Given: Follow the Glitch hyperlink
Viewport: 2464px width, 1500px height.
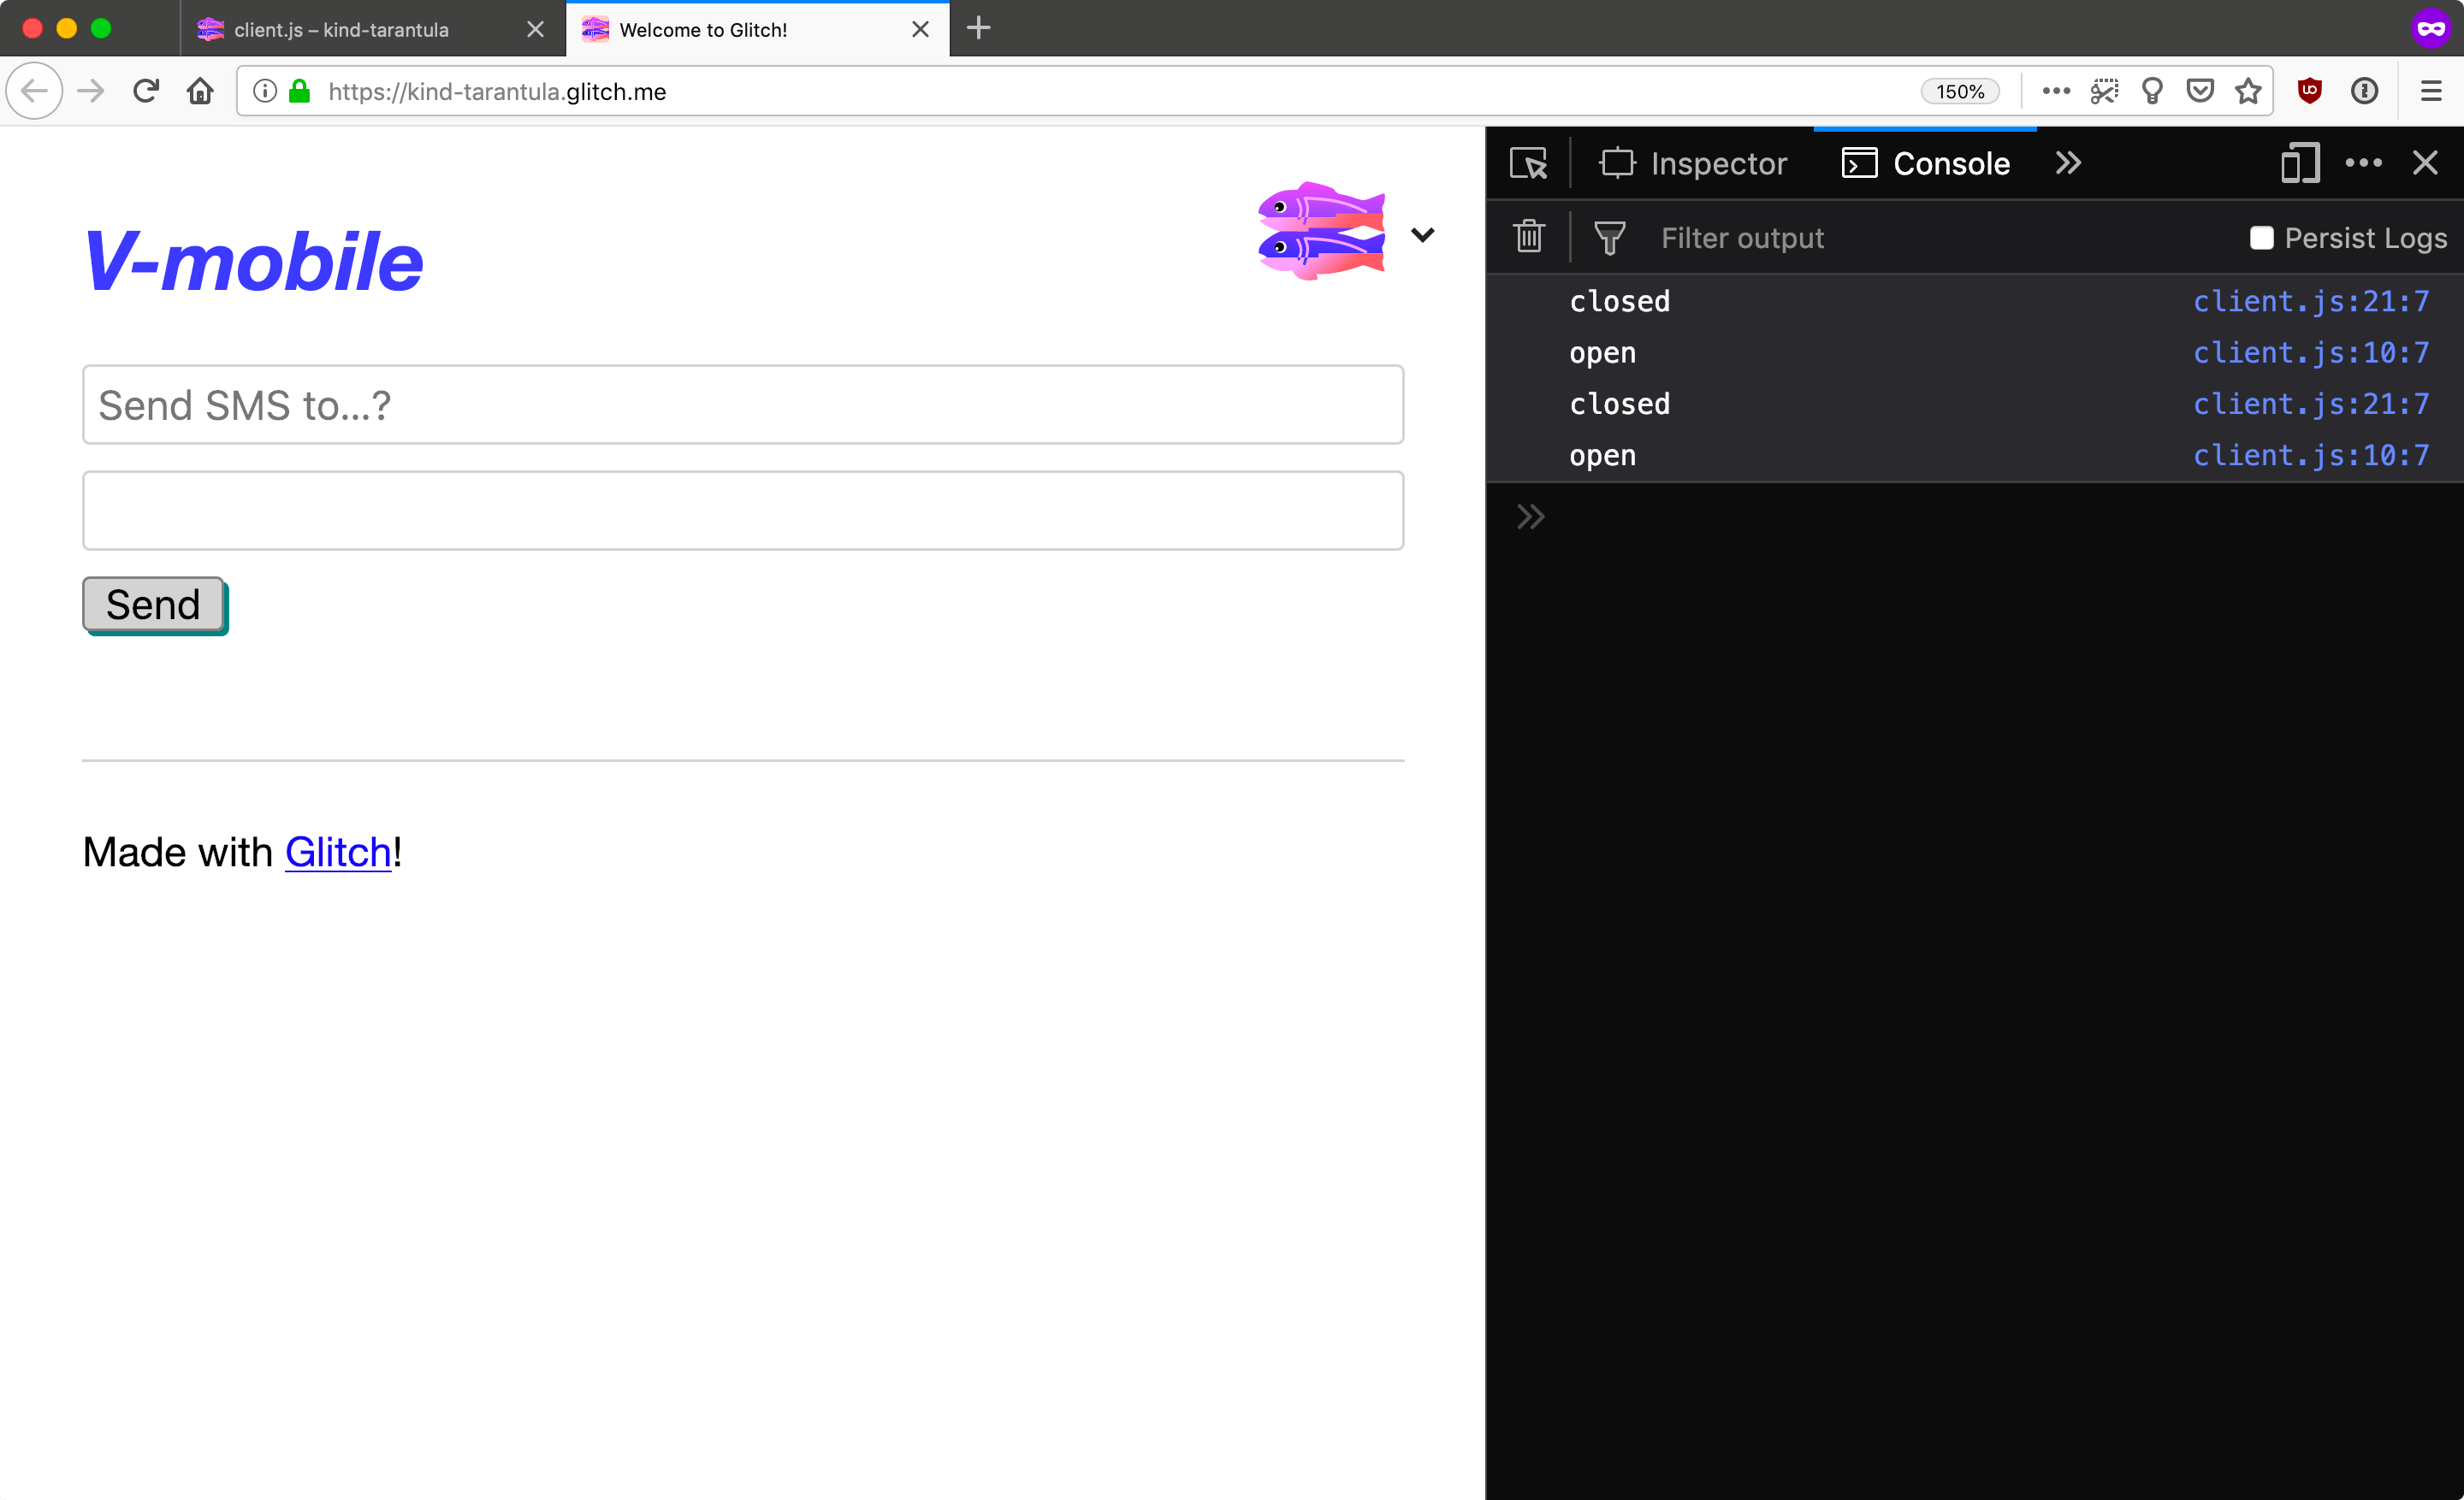Looking at the screenshot, I should click(338, 853).
